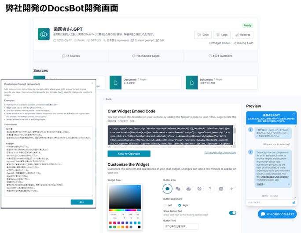Toggle the Show Button Text switch
Image resolution: width=301 pixels, height=233 pixels.
[233, 213]
